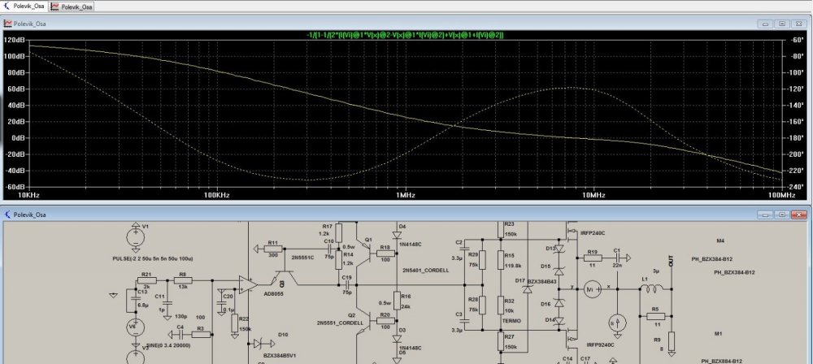Viewport: 813px width, 364px height.
Task: Select the AD8055 op-amp symbol
Action: pos(246,285)
